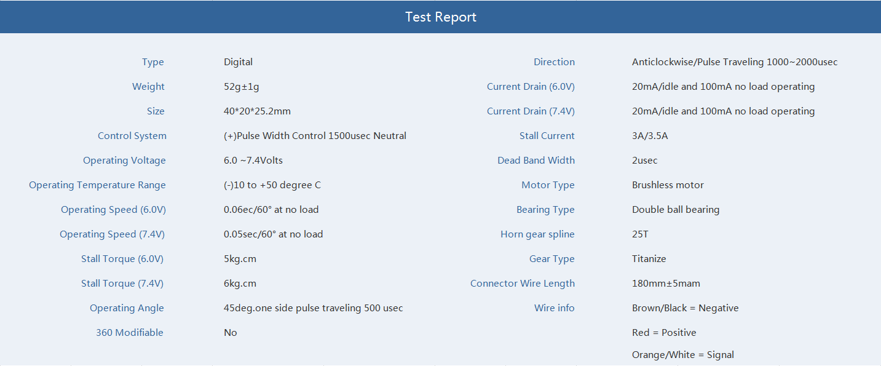Select the Type label

pos(153,62)
